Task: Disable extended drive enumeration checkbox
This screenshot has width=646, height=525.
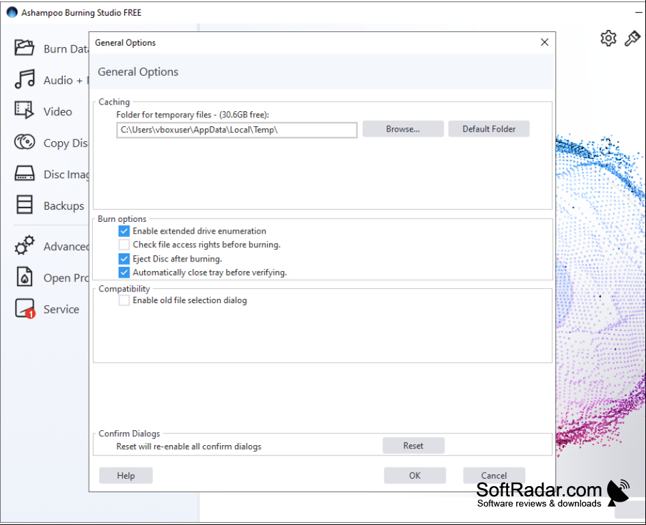Action: point(124,231)
